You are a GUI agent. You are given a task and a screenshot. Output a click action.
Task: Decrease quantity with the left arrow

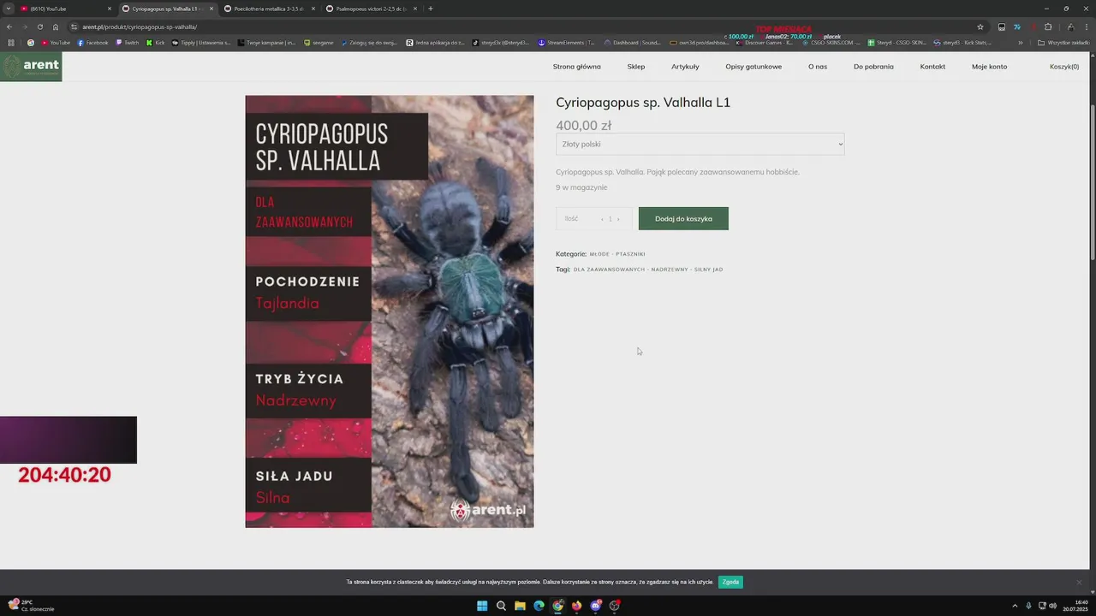click(x=602, y=219)
